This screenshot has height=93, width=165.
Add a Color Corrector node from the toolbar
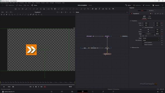pyautogui.click(x=30, y=9)
